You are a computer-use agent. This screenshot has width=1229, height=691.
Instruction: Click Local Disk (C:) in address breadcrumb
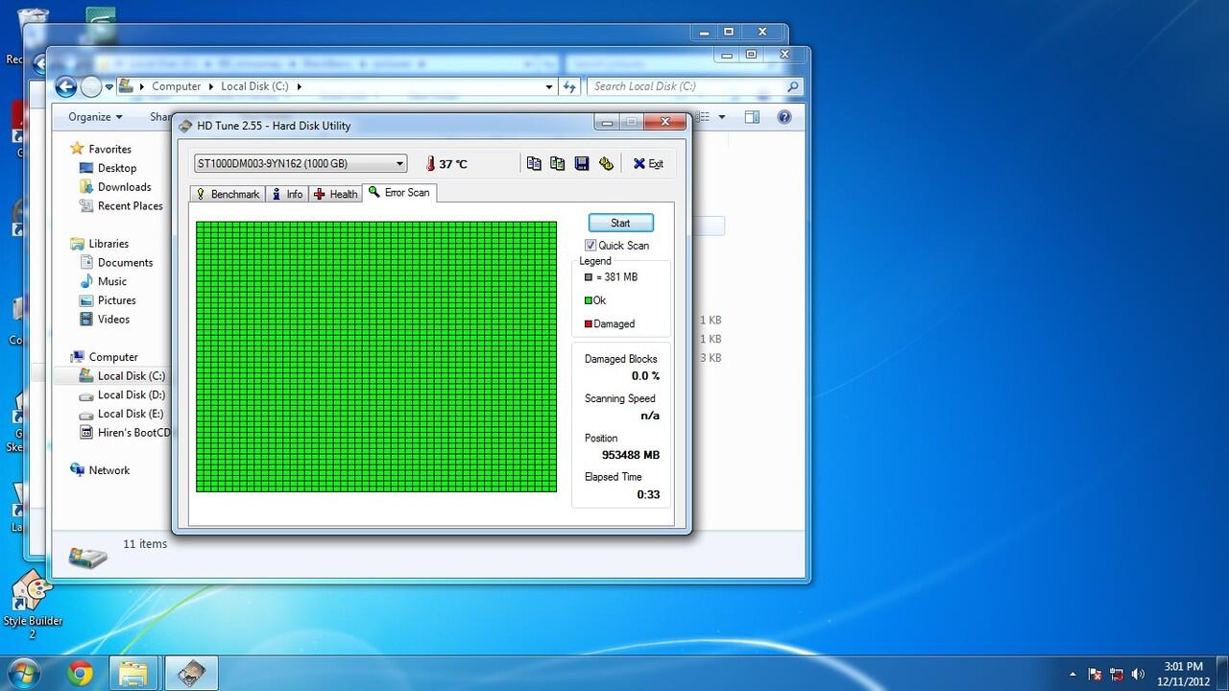(254, 86)
